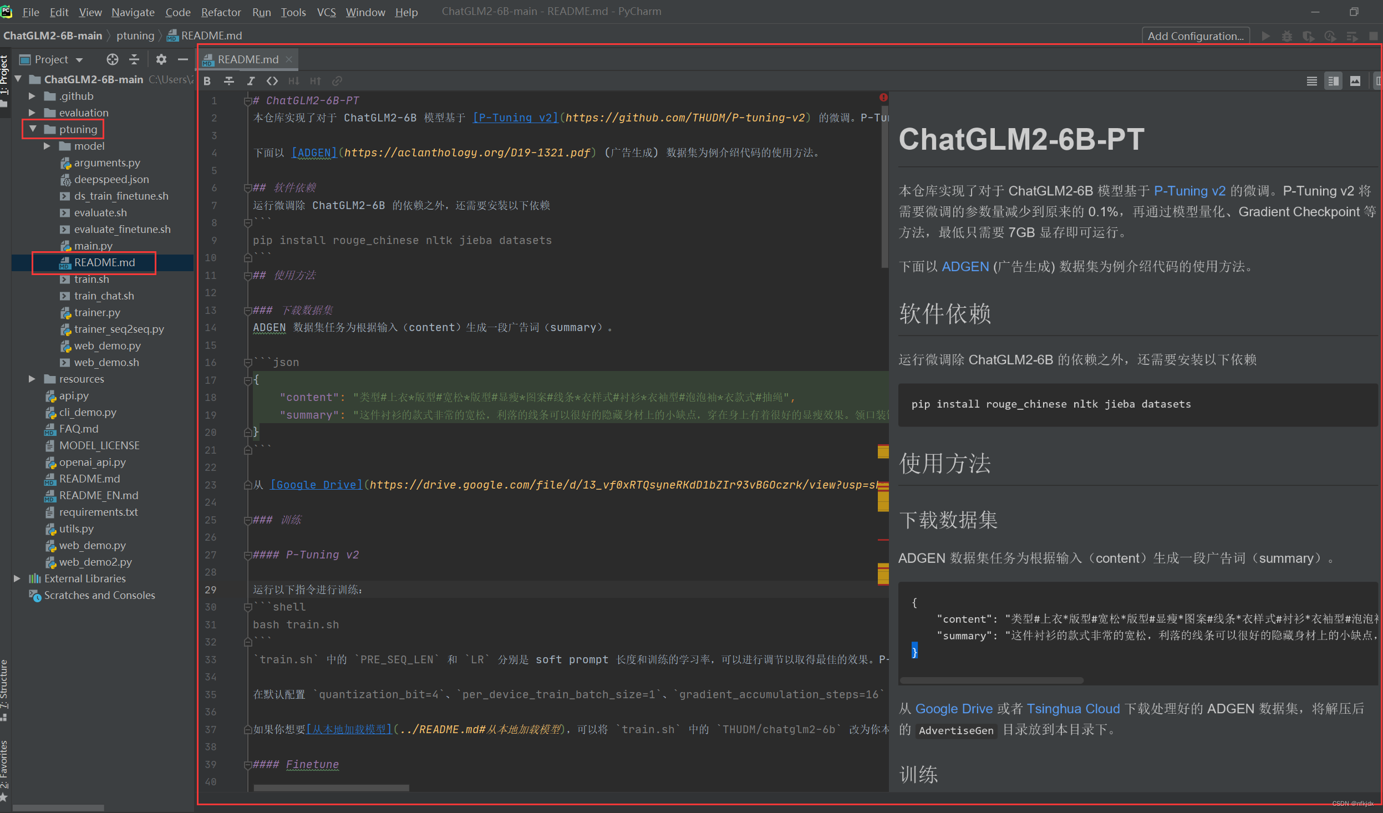Click the yellow warning marker near line 21
Image resolution: width=1383 pixels, height=813 pixels.
pos(883,451)
